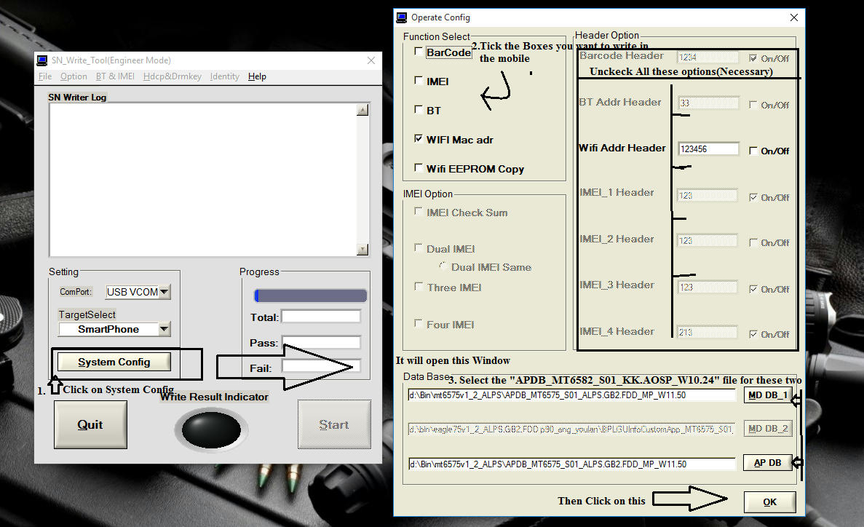
Task: Tick the IMEI function checkbox
Action: pos(419,82)
